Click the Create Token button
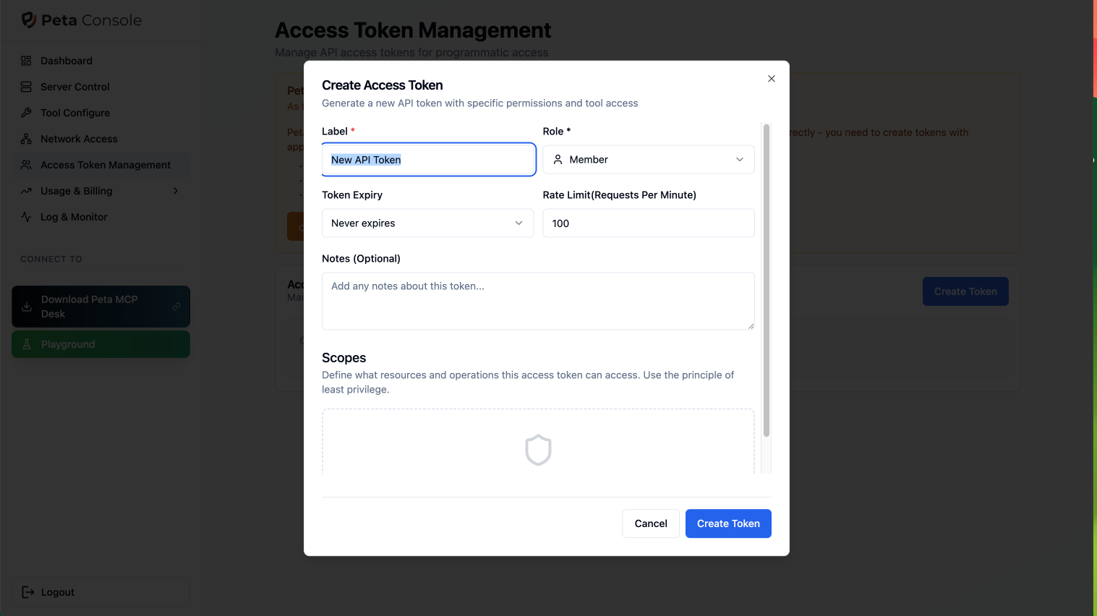This screenshot has height=616, width=1097. [x=728, y=523]
